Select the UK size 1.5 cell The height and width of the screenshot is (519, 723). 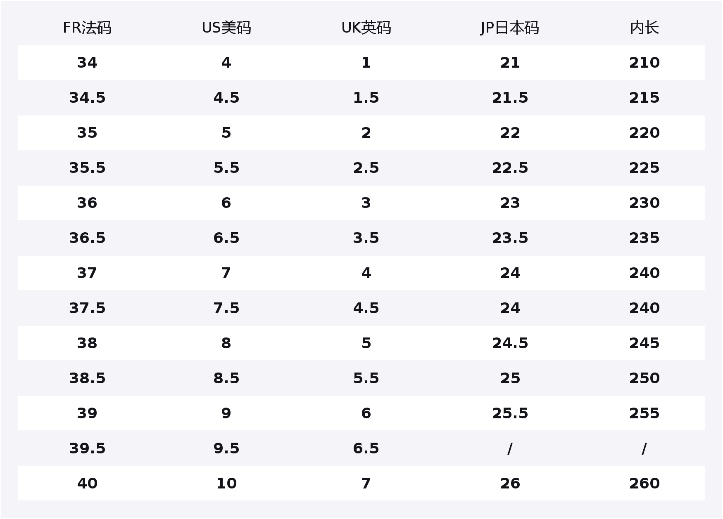coord(366,98)
